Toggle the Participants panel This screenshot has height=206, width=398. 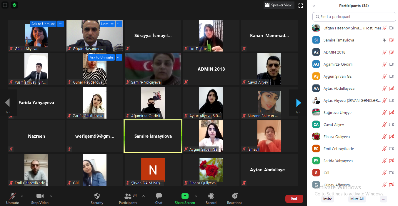pyautogui.click(x=128, y=199)
